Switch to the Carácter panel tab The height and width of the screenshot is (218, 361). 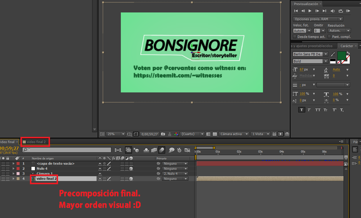tap(347, 46)
